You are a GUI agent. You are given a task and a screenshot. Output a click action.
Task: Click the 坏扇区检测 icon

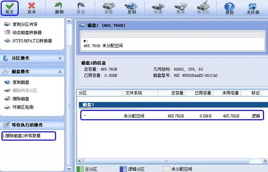pyautogui.click(x=7, y=107)
